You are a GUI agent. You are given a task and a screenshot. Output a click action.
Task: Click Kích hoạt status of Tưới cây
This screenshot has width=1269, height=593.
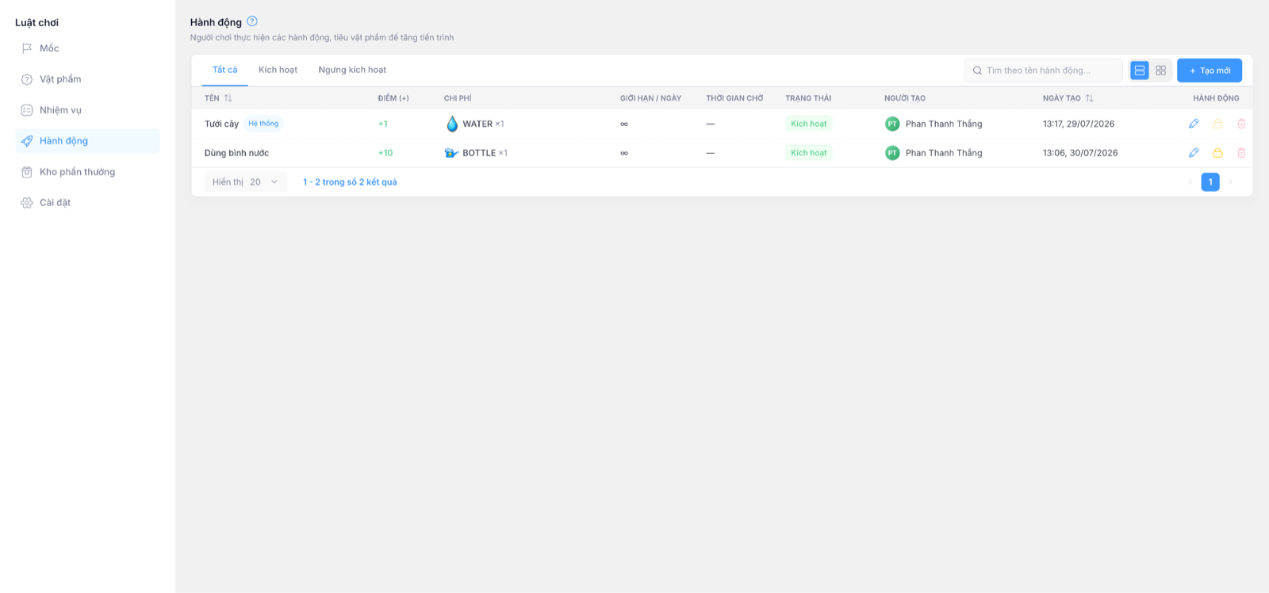coord(809,124)
